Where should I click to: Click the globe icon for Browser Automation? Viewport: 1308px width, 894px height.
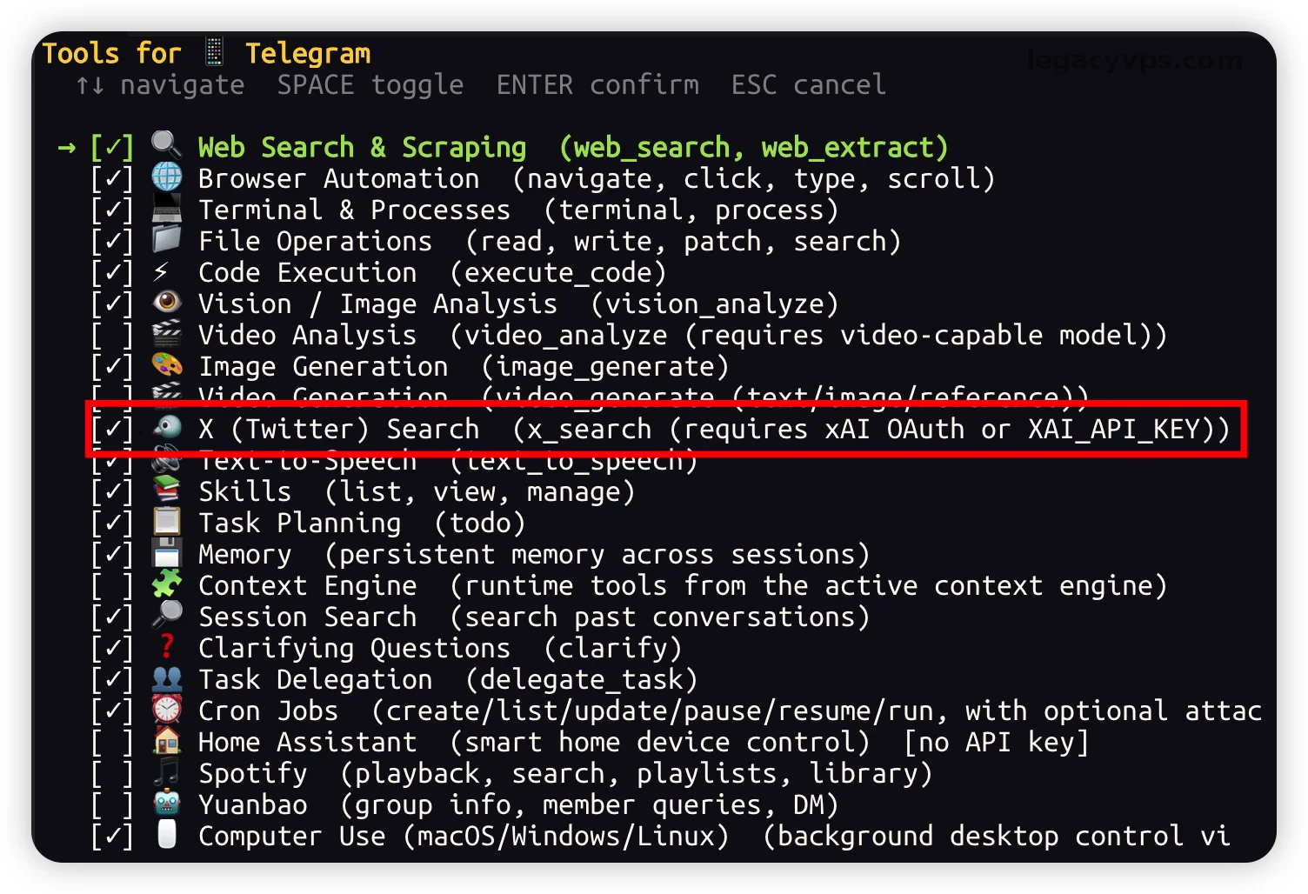click(x=166, y=177)
